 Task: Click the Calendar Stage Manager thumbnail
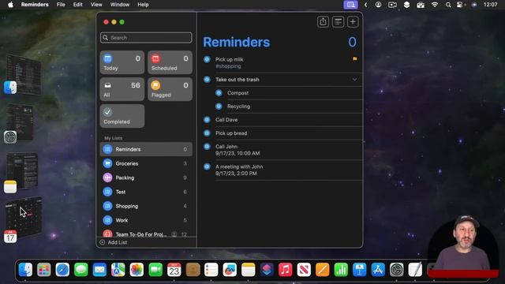point(23,217)
